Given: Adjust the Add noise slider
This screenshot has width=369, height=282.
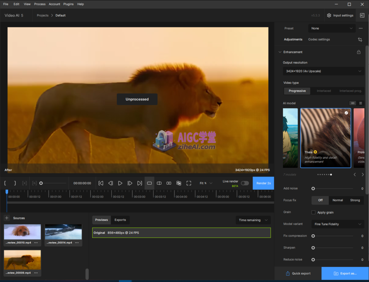Looking at the screenshot, I should pyautogui.click(x=333, y=188).
